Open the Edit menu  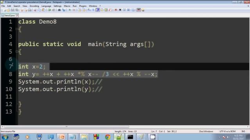(x=9, y=6)
